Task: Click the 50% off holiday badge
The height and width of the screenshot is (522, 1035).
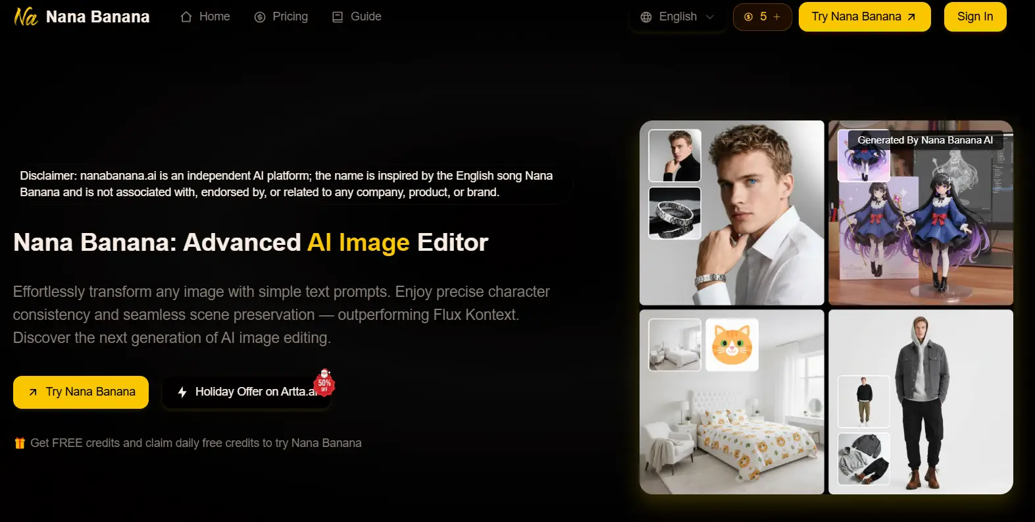Action: point(324,382)
